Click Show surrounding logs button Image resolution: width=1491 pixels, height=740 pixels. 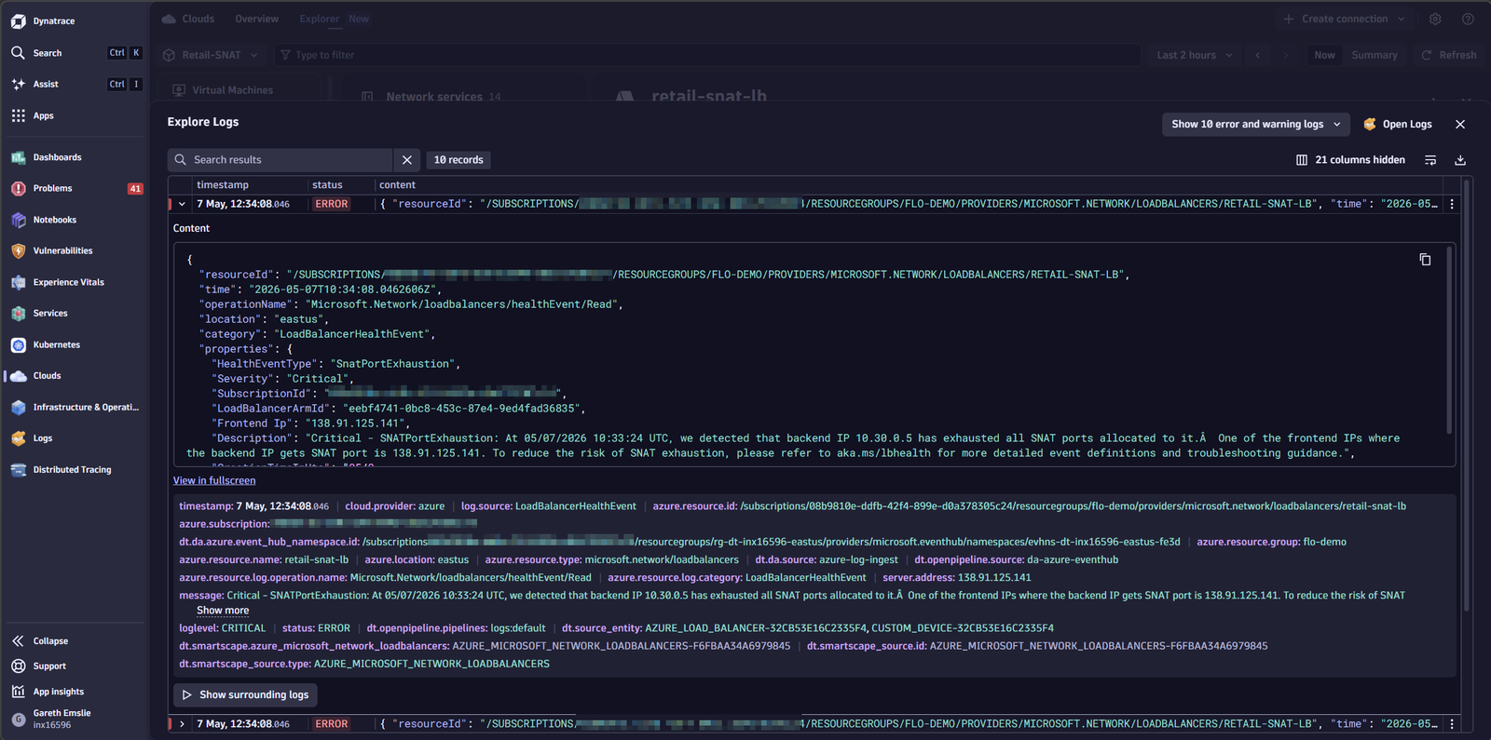click(245, 695)
